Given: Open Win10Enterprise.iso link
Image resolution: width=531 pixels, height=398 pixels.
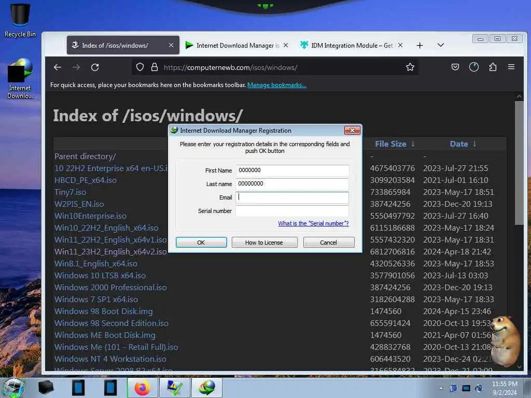Looking at the screenshot, I should click(90, 216).
